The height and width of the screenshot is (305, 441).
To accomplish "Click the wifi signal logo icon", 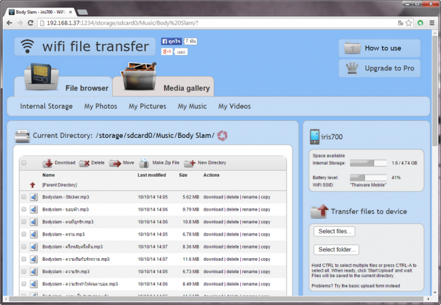I will (27, 46).
